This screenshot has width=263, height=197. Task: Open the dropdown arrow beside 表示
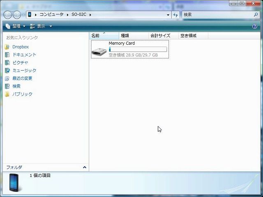point(51,26)
